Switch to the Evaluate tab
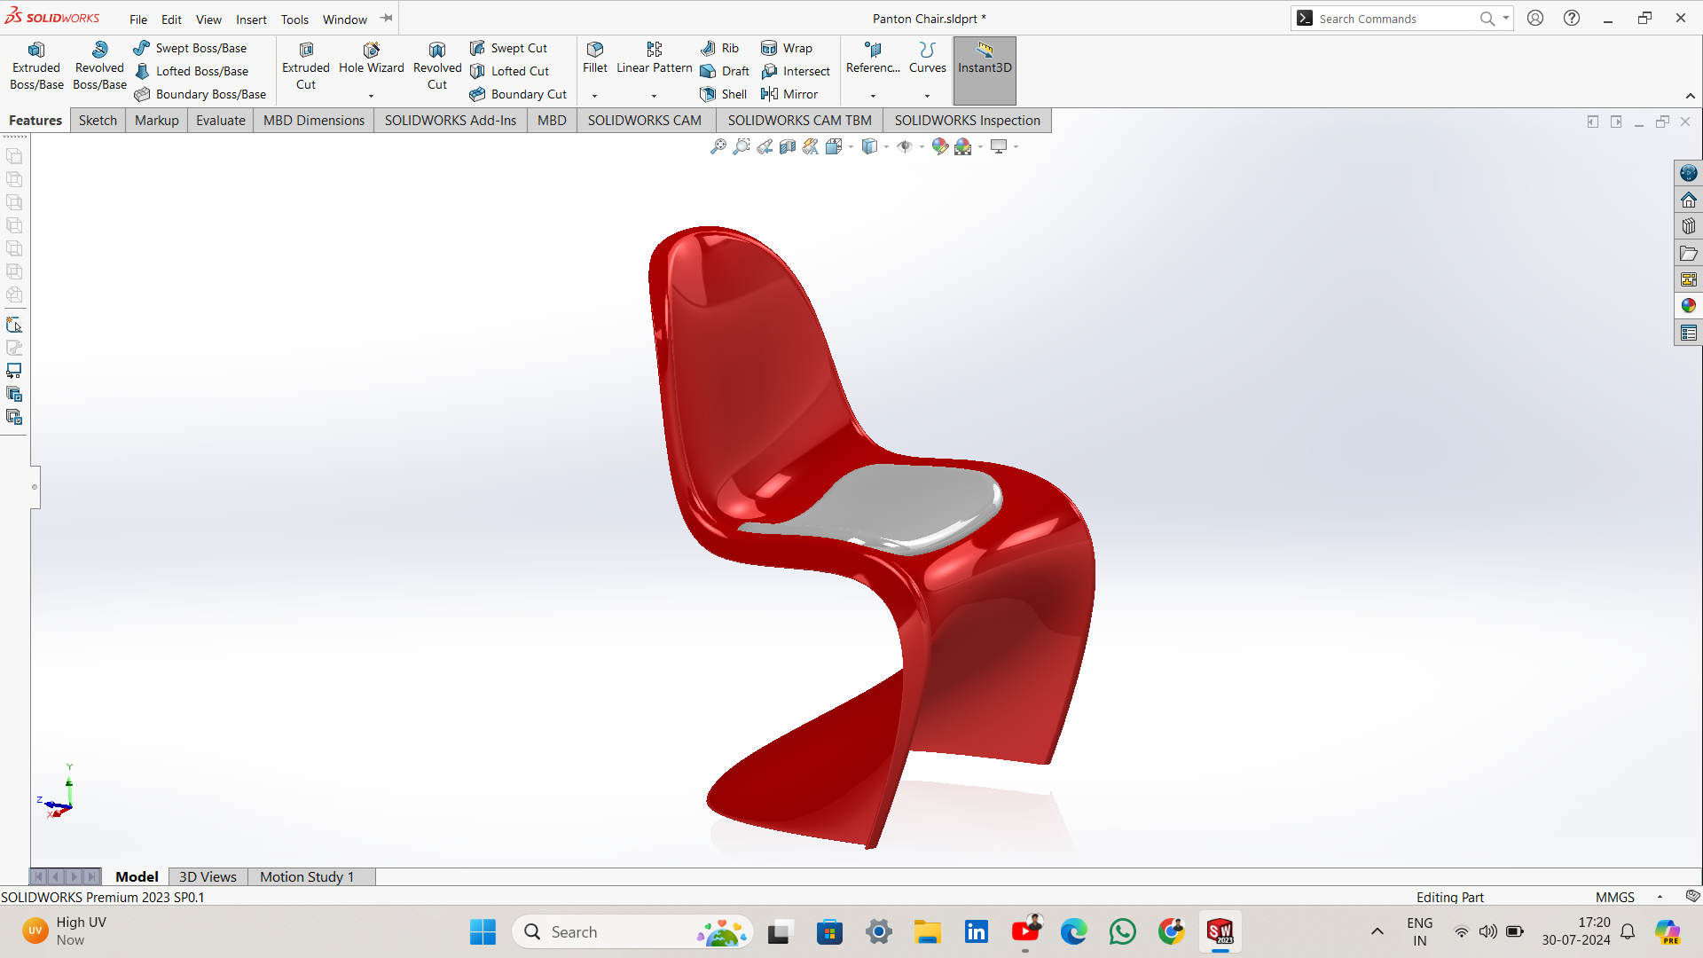Screen dimensions: 1703x958 pyautogui.click(x=221, y=120)
